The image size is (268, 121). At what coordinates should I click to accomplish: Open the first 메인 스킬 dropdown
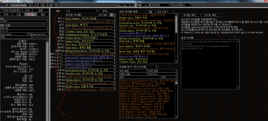(24, 28)
